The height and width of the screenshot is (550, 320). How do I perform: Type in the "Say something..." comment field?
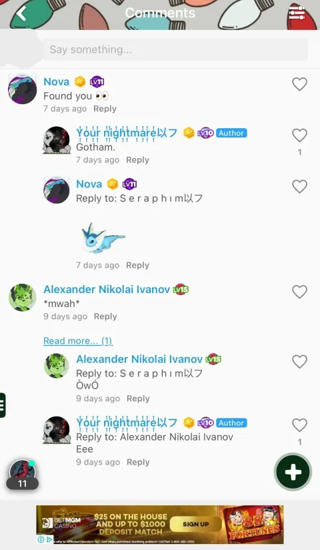coord(175,49)
